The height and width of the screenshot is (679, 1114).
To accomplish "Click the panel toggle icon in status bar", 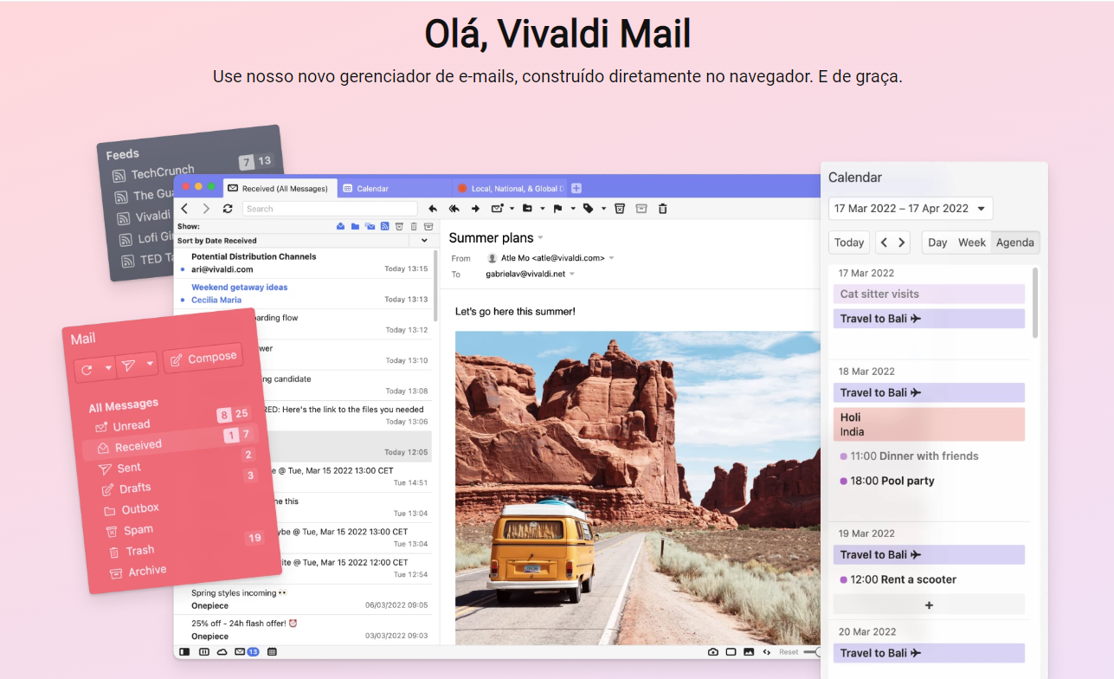I will 184,651.
